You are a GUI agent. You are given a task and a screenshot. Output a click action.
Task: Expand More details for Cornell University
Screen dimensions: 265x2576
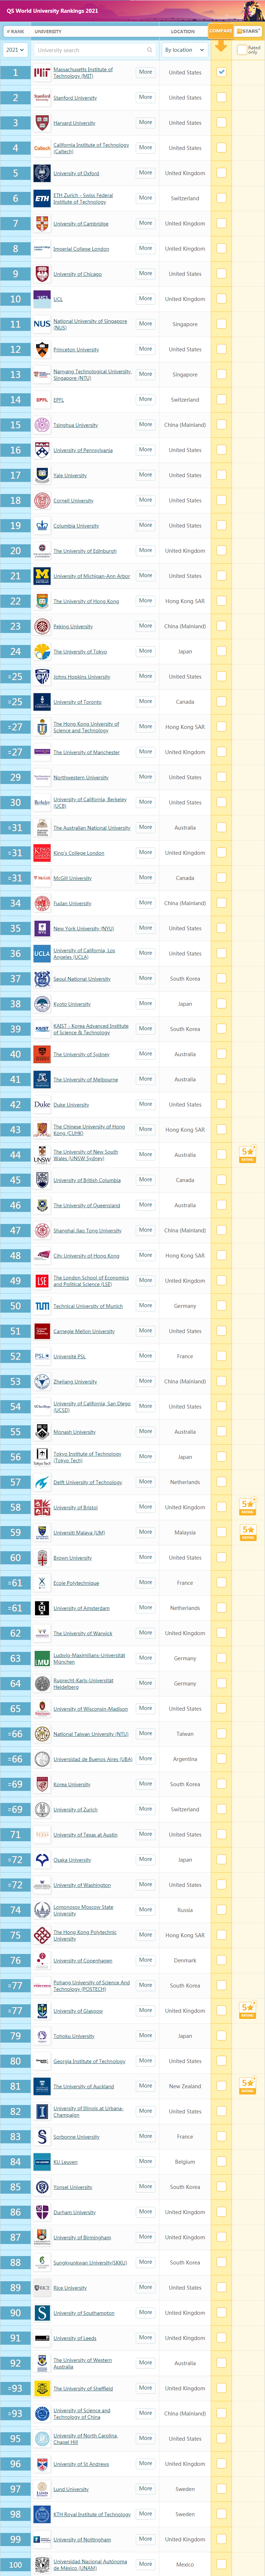tap(146, 500)
